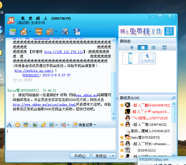
Task: Expand the 消息记录 dropdown arrow
Action: [95, 125]
